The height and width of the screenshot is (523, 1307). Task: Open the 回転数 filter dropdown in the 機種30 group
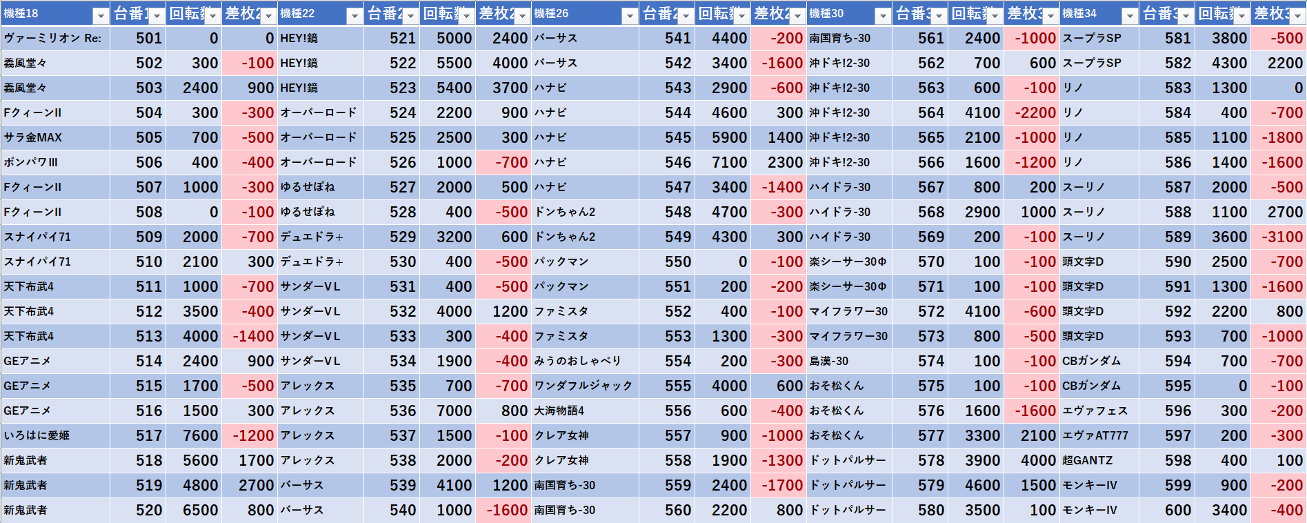point(995,16)
